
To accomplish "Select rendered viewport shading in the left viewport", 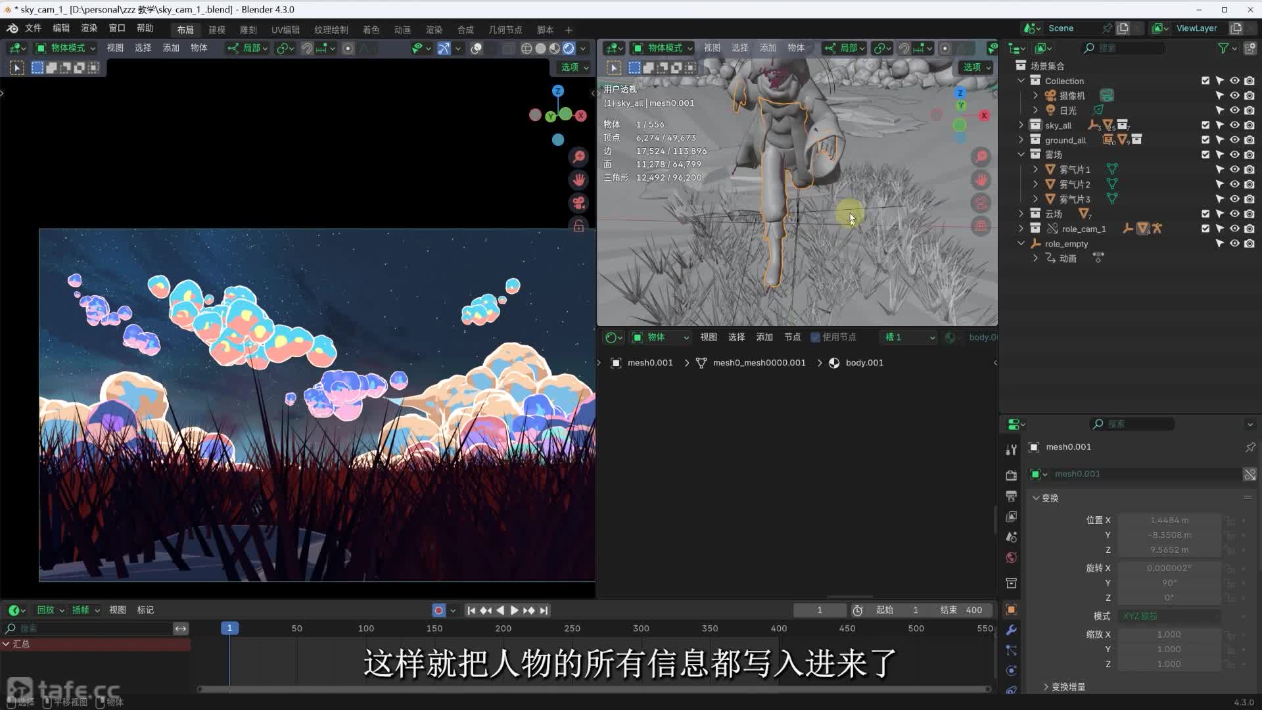I will coord(569,48).
